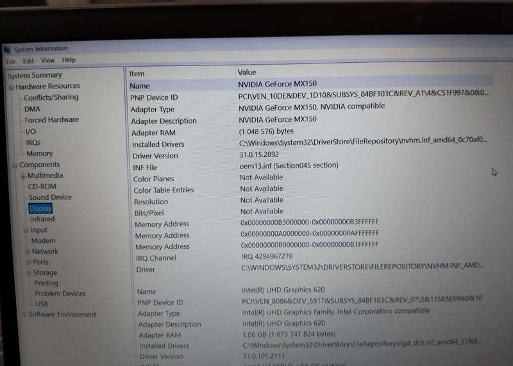The image size is (513, 366).
Task: Open the Help menu
Action: [x=69, y=60]
